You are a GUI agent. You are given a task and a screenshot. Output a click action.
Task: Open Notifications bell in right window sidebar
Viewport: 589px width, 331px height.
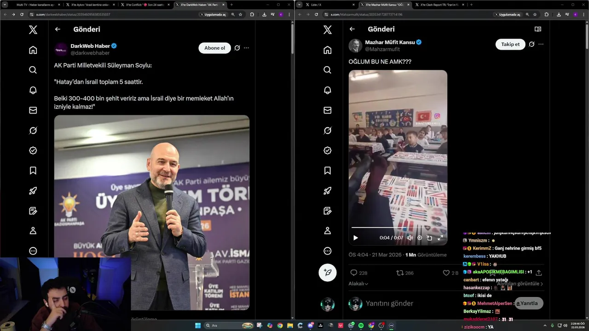click(x=327, y=90)
